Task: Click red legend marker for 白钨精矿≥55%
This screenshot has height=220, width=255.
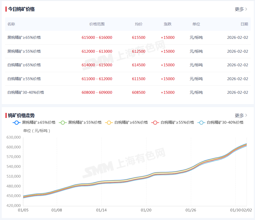Action: (x=155, y=123)
